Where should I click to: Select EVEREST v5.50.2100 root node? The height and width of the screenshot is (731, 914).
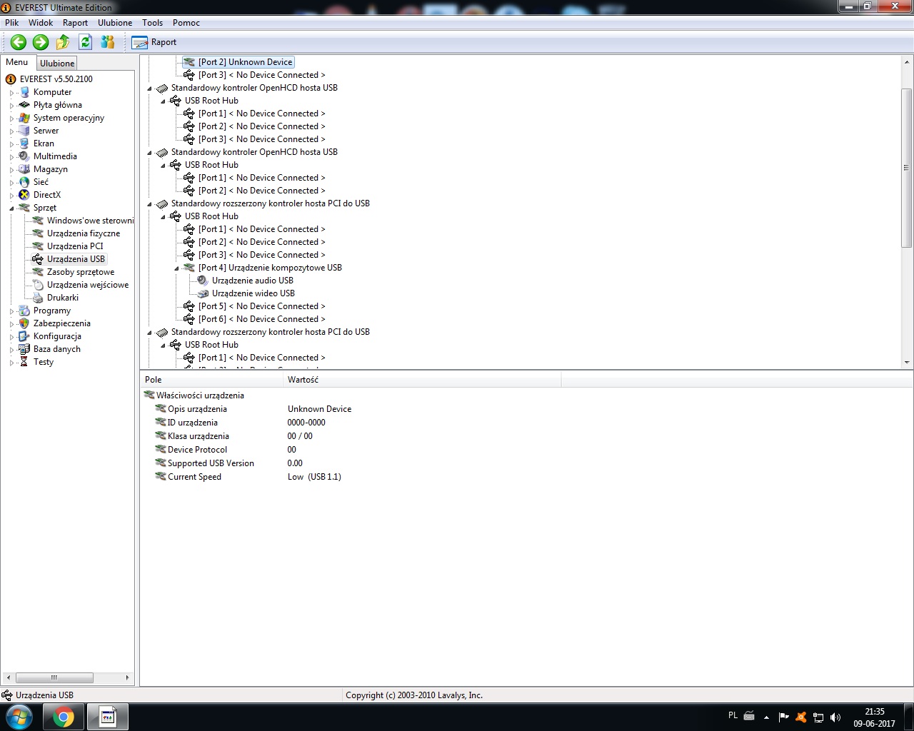(x=56, y=79)
